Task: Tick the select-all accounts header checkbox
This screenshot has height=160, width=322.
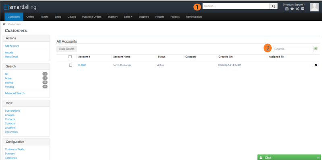Action: tap(70, 57)
